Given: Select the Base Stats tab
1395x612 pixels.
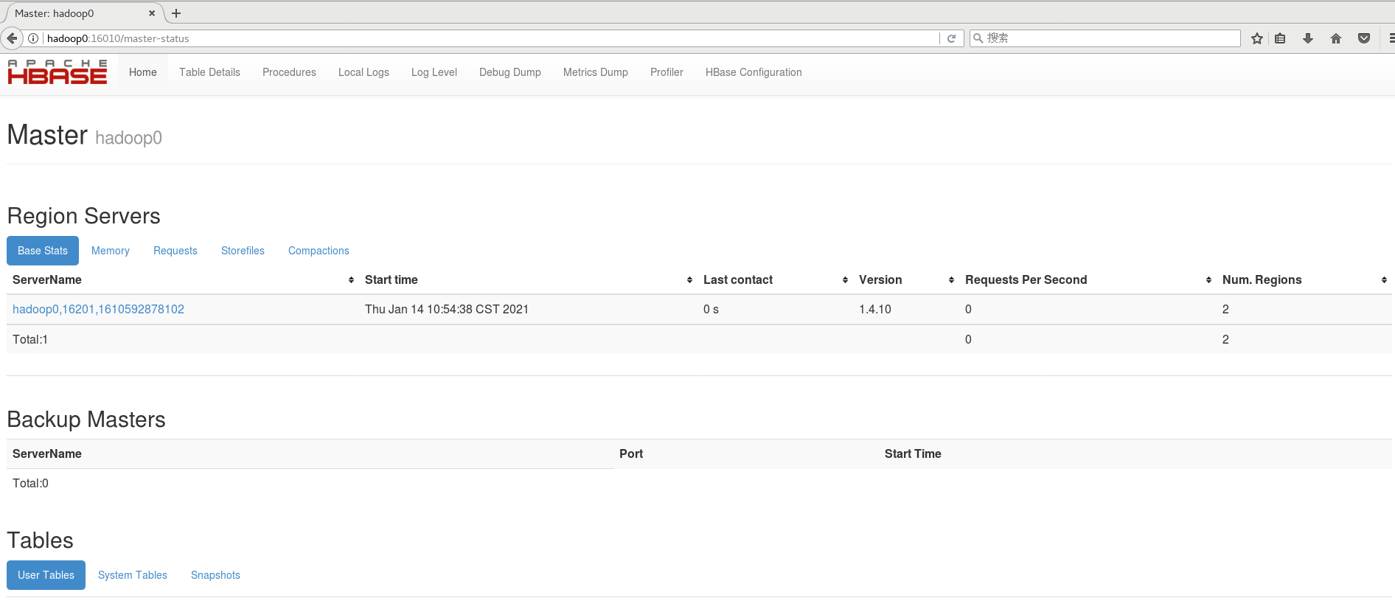Looking at the screenshot, I should (x=43, y=251).
